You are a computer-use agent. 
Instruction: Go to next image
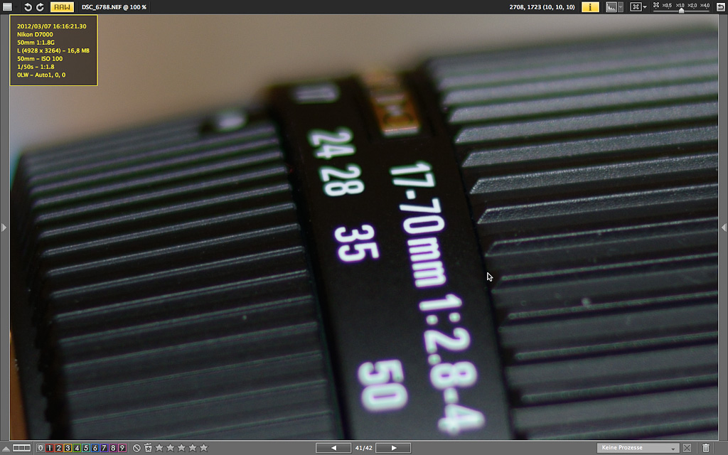point(393,448)
